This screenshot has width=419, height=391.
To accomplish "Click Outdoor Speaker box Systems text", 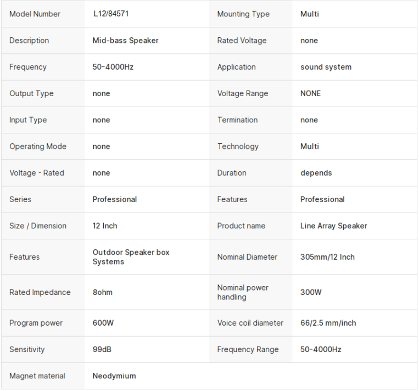I will [x=131, y=257].
